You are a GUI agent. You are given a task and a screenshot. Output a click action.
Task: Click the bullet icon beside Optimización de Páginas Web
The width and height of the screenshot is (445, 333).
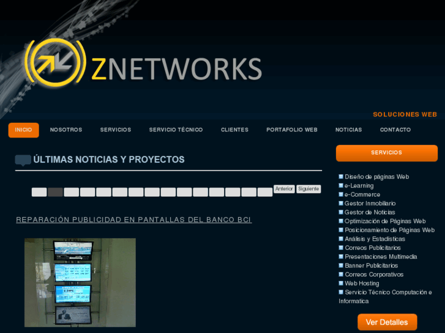(341, 221)
